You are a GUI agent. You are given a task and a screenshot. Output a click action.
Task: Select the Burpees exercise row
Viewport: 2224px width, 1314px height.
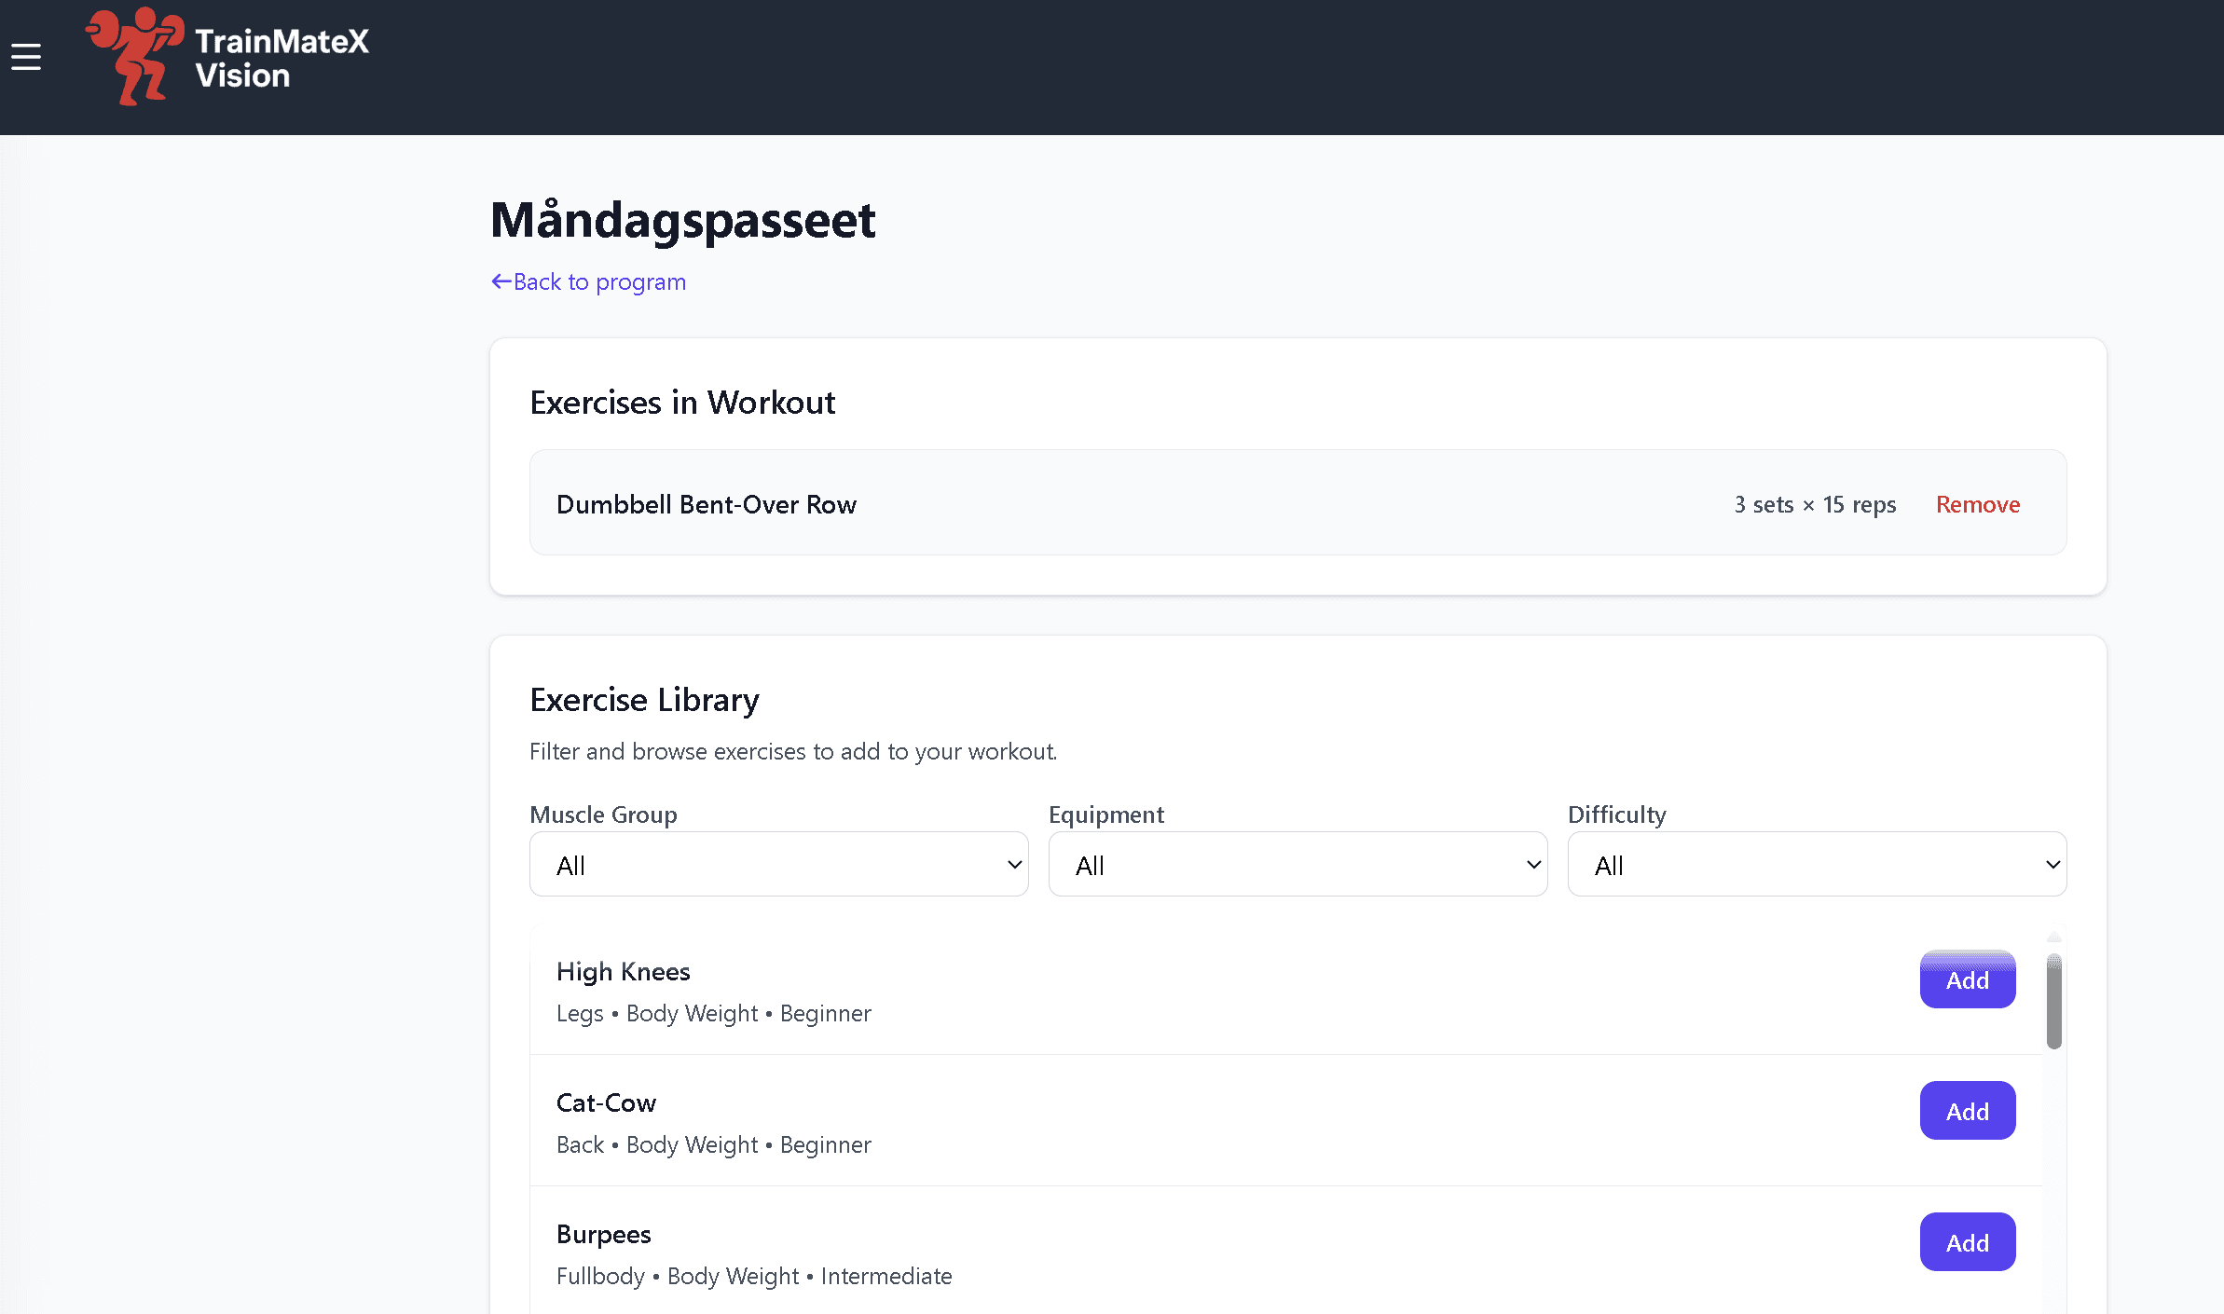[1119, 1252]
